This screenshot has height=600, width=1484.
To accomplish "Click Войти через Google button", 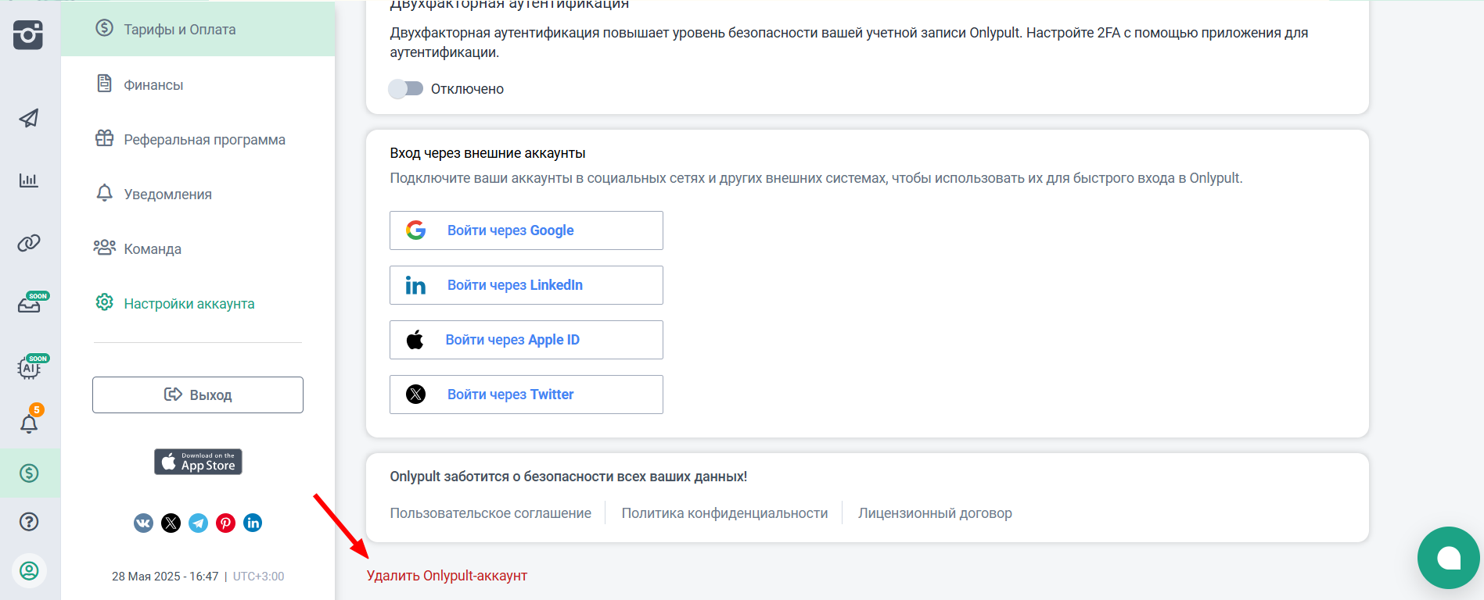I will point(526,230).
